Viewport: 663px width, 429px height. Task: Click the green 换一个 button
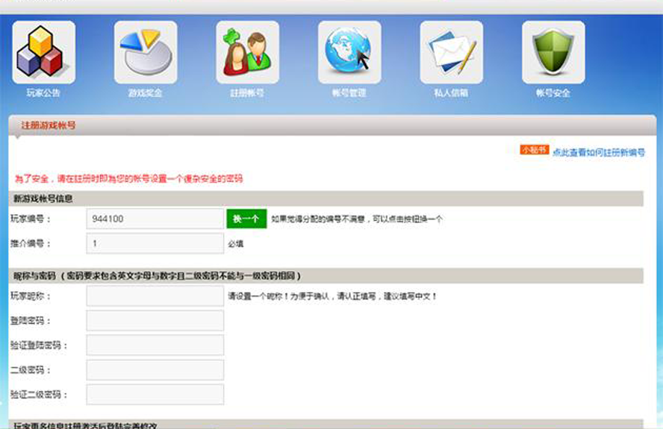point(246,219)
